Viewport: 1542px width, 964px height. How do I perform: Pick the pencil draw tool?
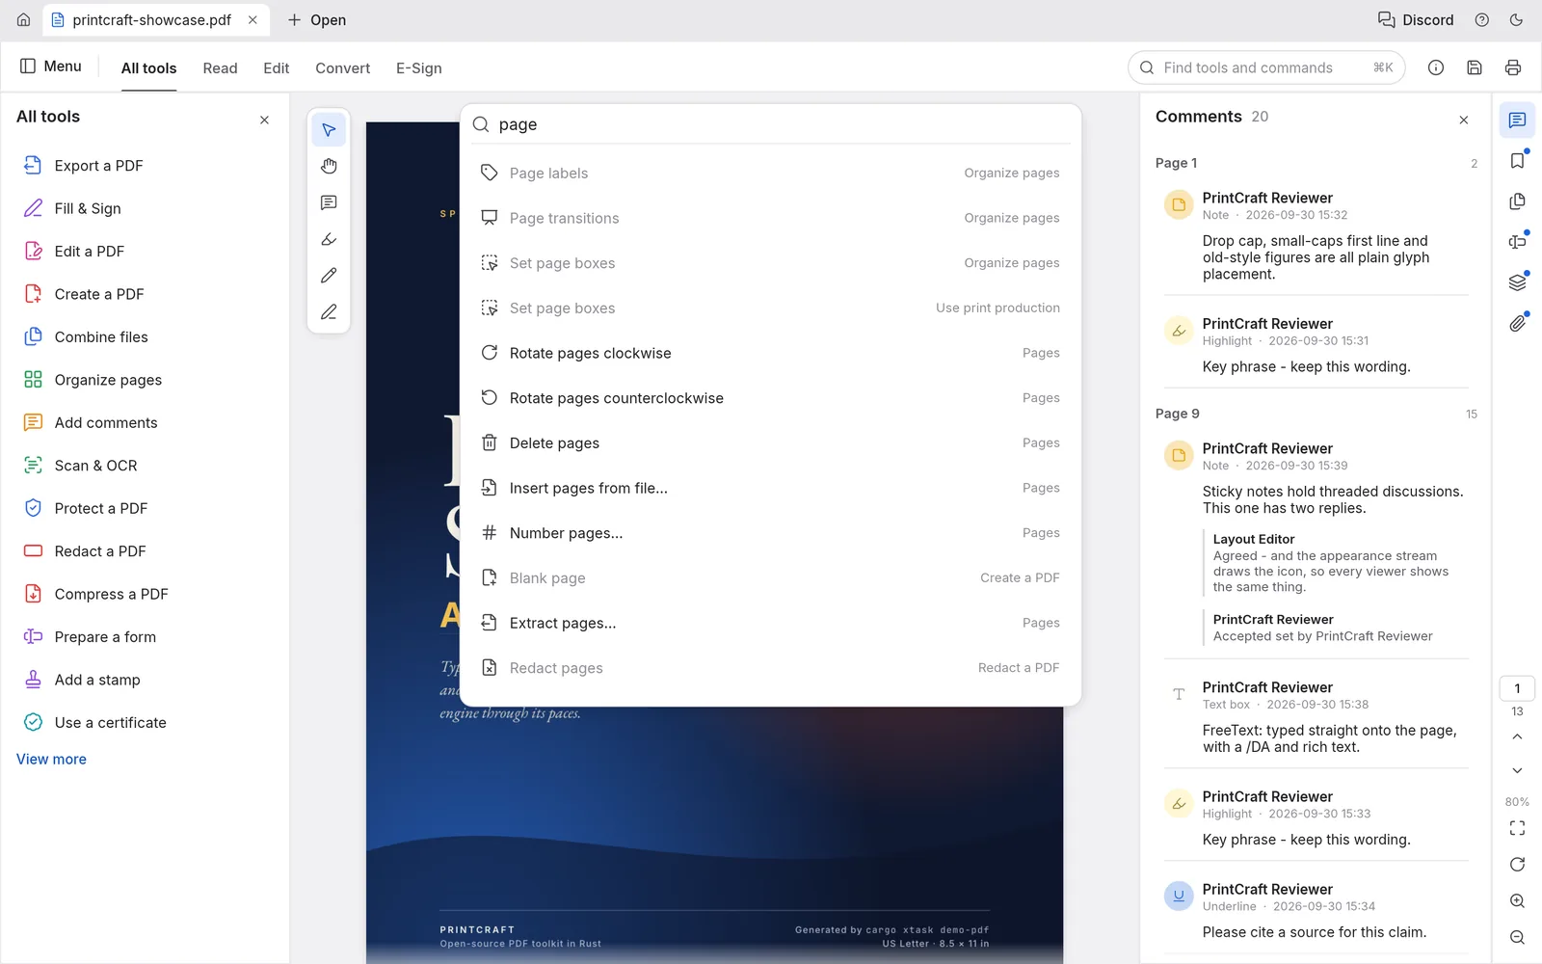329,276
